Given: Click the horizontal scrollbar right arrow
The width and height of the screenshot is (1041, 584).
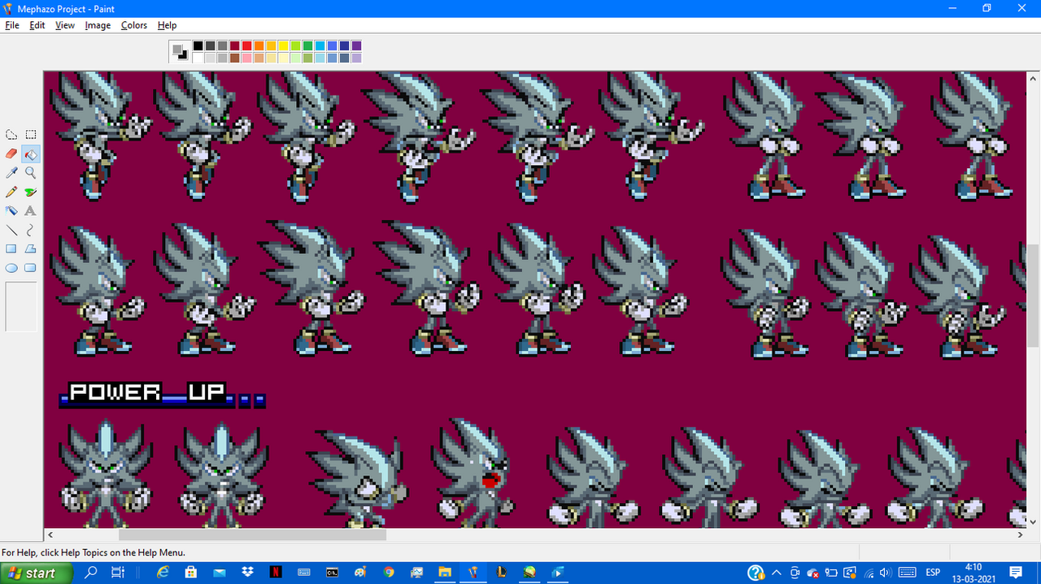Looking at the screenshot, I should pyautogui.click(x=1020, y=534).
